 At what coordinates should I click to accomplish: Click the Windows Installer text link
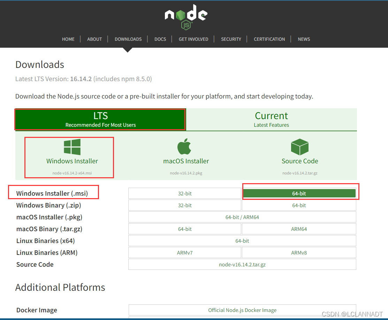[72, 161]
